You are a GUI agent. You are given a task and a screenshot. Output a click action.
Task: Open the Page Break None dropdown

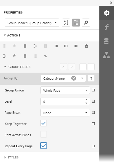tap(65, 113)
